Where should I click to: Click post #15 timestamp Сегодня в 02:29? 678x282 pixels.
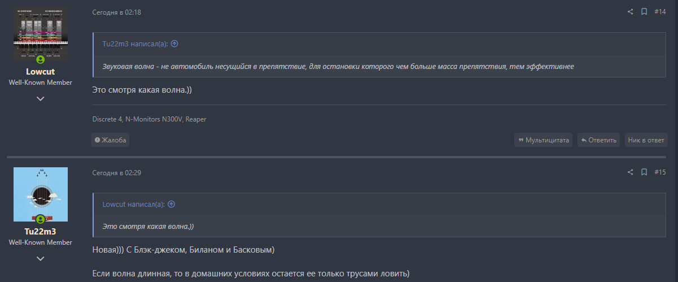[x=117, y=173]
